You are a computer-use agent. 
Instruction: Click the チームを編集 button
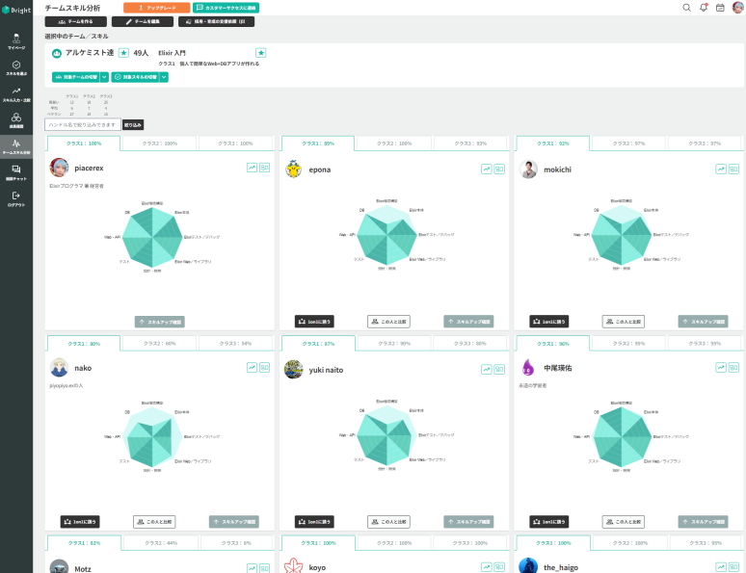[x=143, y=22]
